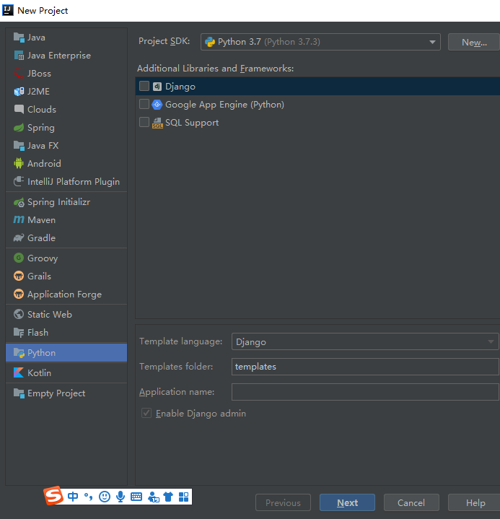The height and width of the screenshot is (519, 500).
Task: Click the IME punctuation mode icon
Action: [88, 497]
